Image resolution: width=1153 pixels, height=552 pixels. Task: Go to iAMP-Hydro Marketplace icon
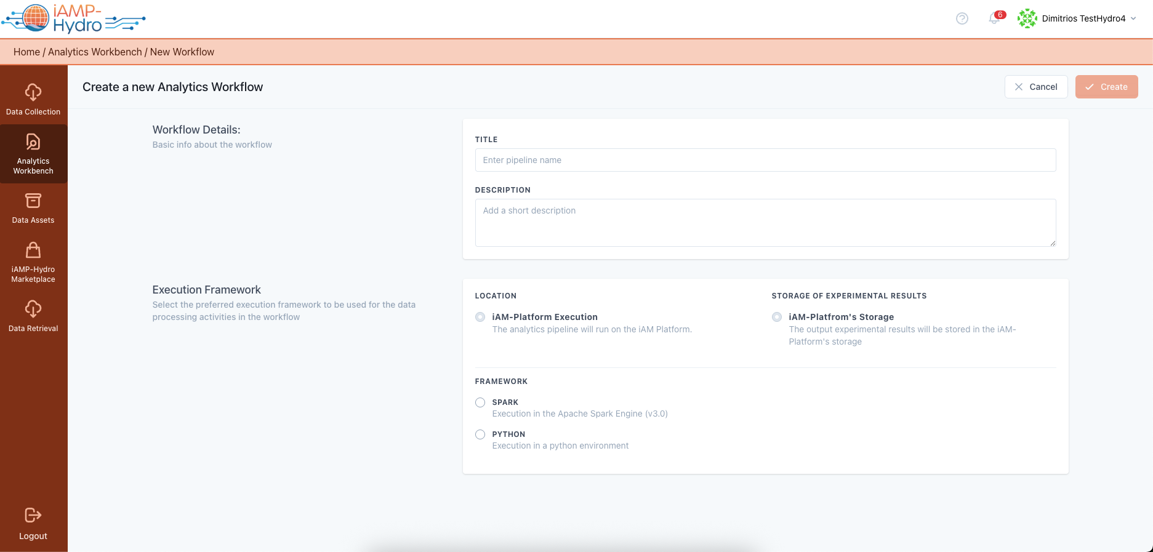coord(33,250)
